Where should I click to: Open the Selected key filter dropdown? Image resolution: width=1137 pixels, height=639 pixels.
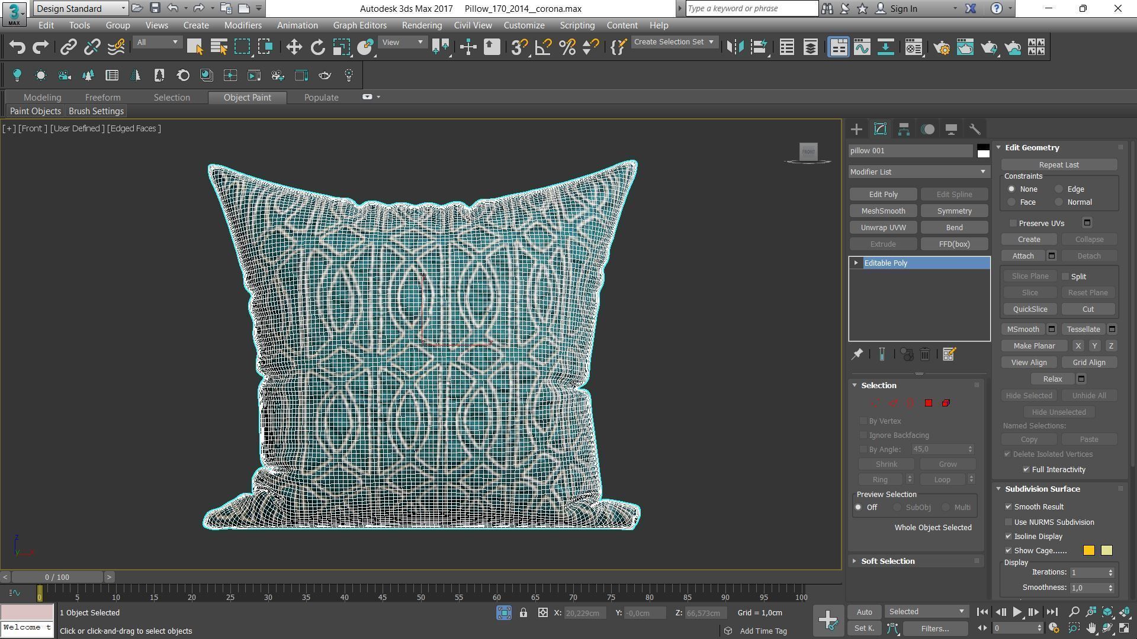[927, 612]
